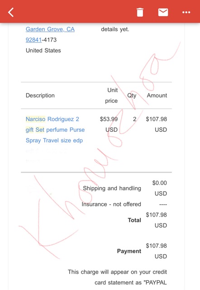Tap the 'Spray Travel size edp' link line
The image size is (200, 290).
(x=54, y=140)
